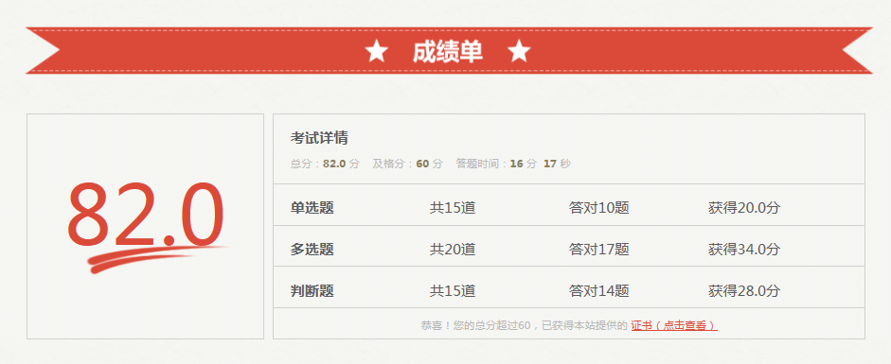Click the 答题时间 16 分 17 秒 text
This screenshot has height=364, width=891.
(x=513, y=164)
